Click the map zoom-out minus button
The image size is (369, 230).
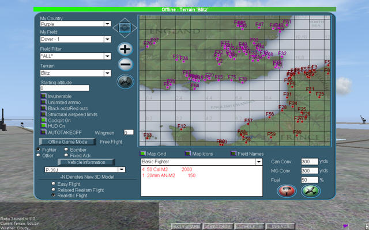125,65
